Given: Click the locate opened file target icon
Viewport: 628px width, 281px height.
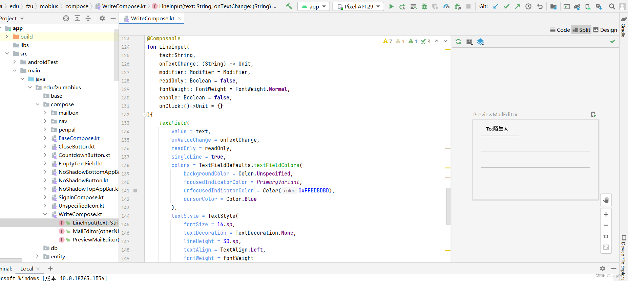Looking at the screenshot, I should coord(66,18).
